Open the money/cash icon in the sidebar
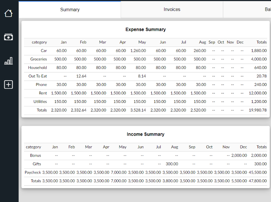The height and width of the screenshot is (202, 271). (8, 37)
